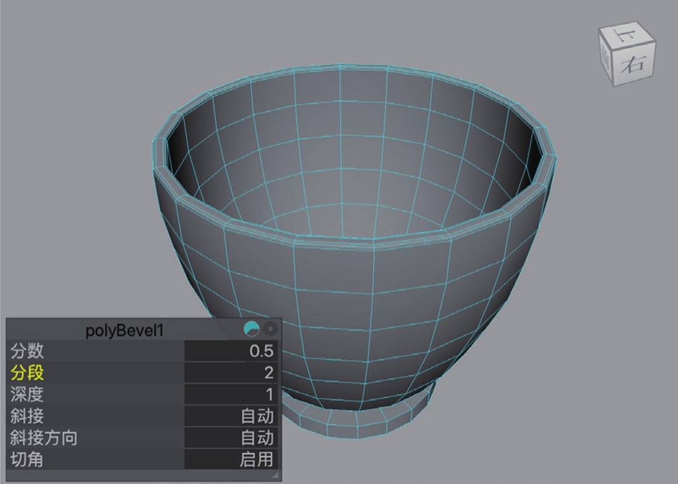Click the 分段 value field showing 2
678x484 pixels.
(x=232, y=372)
